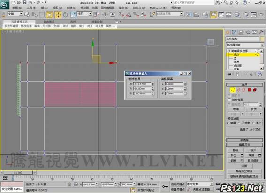
Task: Collapse the 选择 rollout header
Action: 244,85
